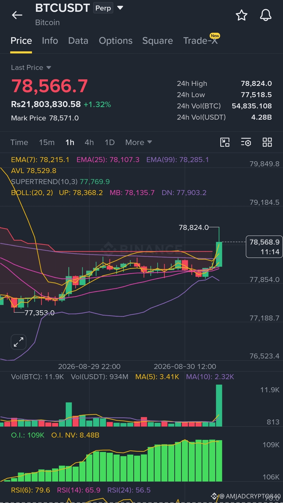Tap the Rs21,803,830.58 converted price

[46, 104]
